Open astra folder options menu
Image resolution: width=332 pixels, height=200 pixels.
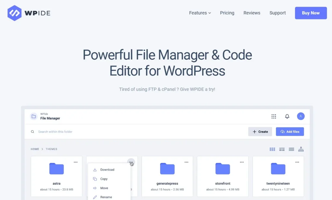click(x=76, y=162)
